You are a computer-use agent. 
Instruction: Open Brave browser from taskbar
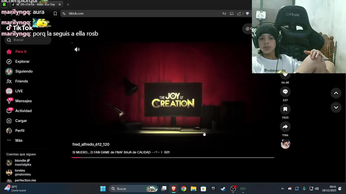pyautogui.click(x=174, y=189)
